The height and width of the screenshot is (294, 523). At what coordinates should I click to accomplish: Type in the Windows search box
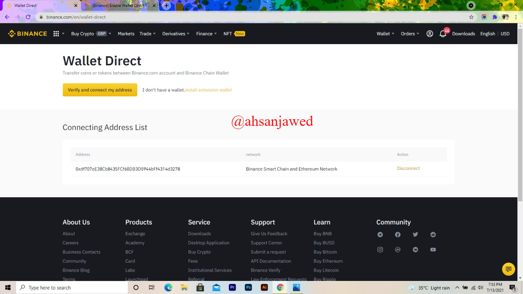click(x=72, y=287)
